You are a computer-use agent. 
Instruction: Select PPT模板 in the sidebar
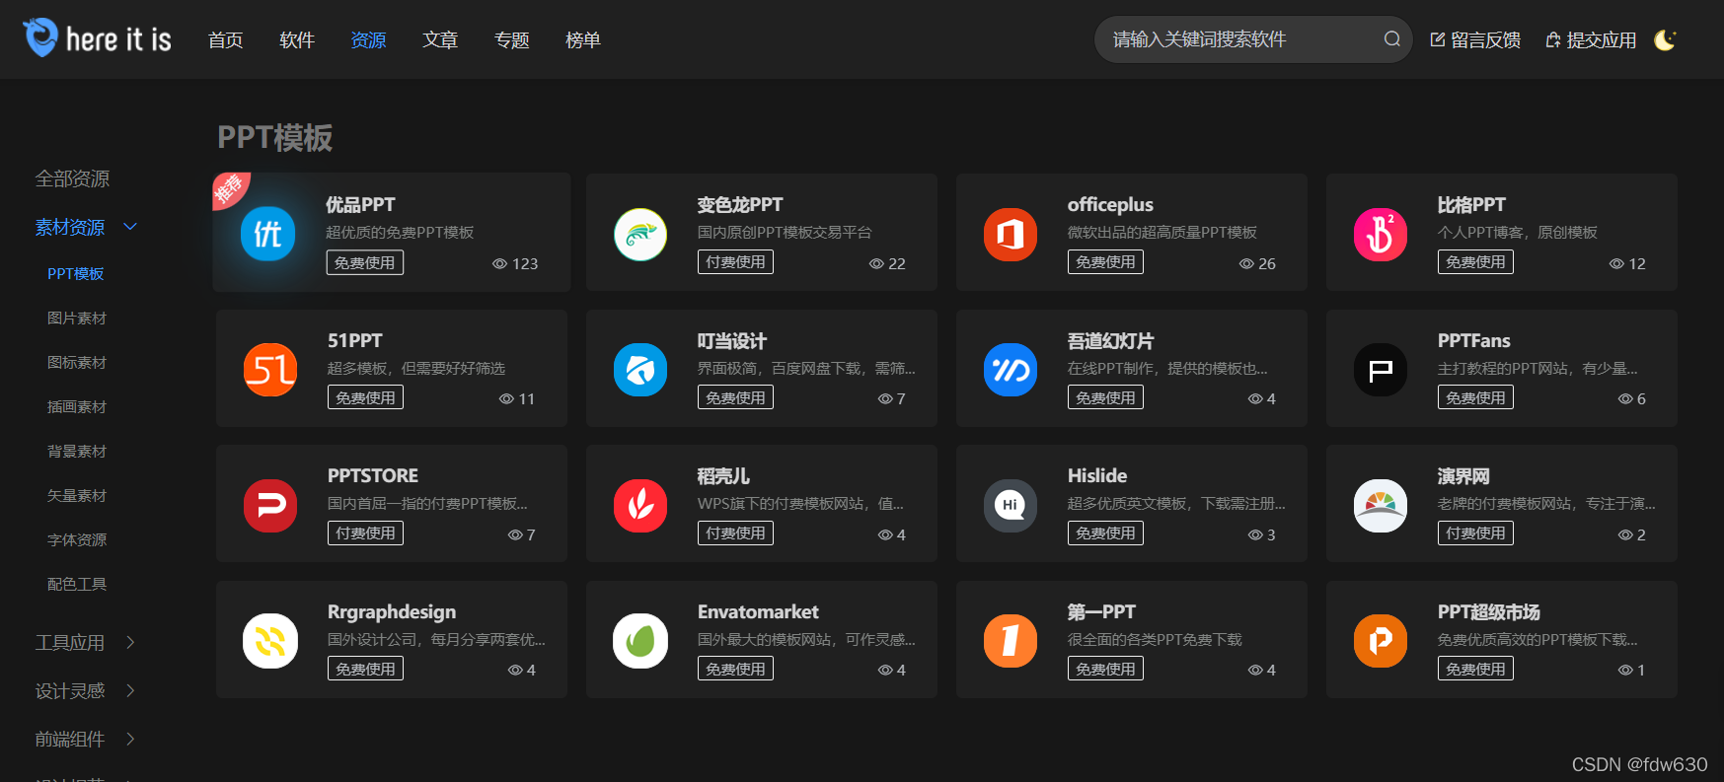click(x=76, y=273)
